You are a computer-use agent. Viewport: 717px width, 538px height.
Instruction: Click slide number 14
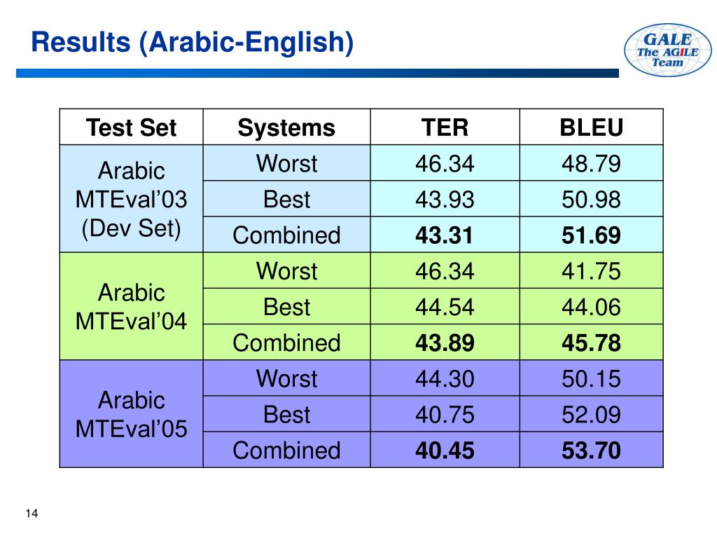pos(32,513)
